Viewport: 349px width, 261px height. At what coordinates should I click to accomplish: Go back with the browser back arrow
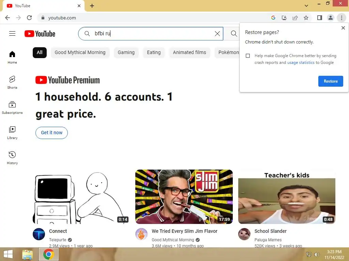point(7,18)
